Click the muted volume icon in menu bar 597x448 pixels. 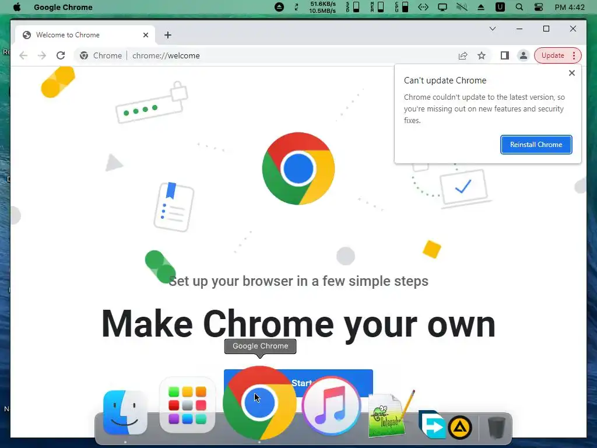[462, 7]
